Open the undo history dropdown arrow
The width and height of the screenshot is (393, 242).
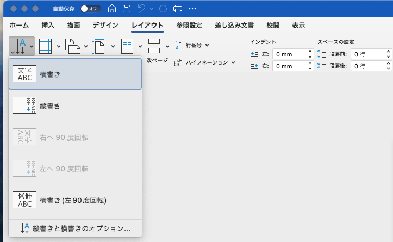point(152,9)
